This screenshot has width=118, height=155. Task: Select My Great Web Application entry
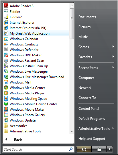coord(36,33)
